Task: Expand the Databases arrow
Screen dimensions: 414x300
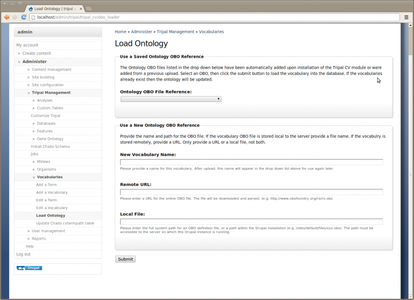Action: (x=34, y=123)
